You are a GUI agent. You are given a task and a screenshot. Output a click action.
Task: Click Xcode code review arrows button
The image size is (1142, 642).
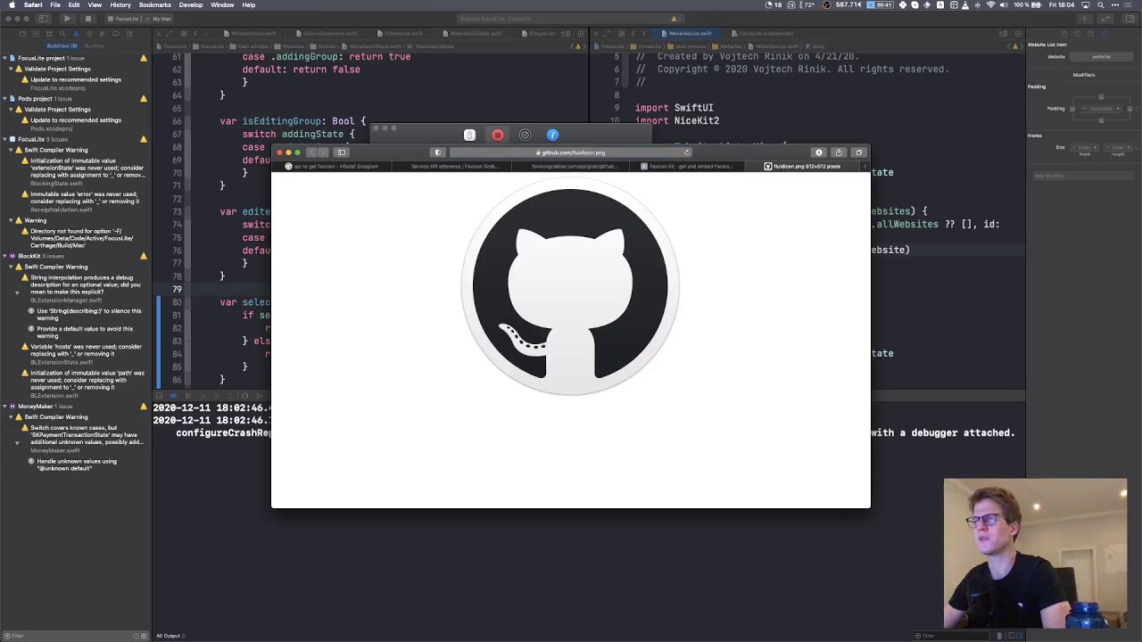pos(1105,19)
